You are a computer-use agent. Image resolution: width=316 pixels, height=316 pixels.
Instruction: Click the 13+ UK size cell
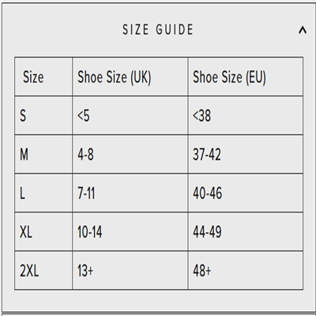pos(130,270)
